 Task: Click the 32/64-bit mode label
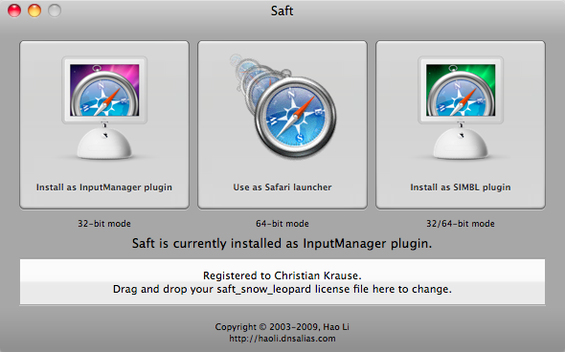[461, 224]
